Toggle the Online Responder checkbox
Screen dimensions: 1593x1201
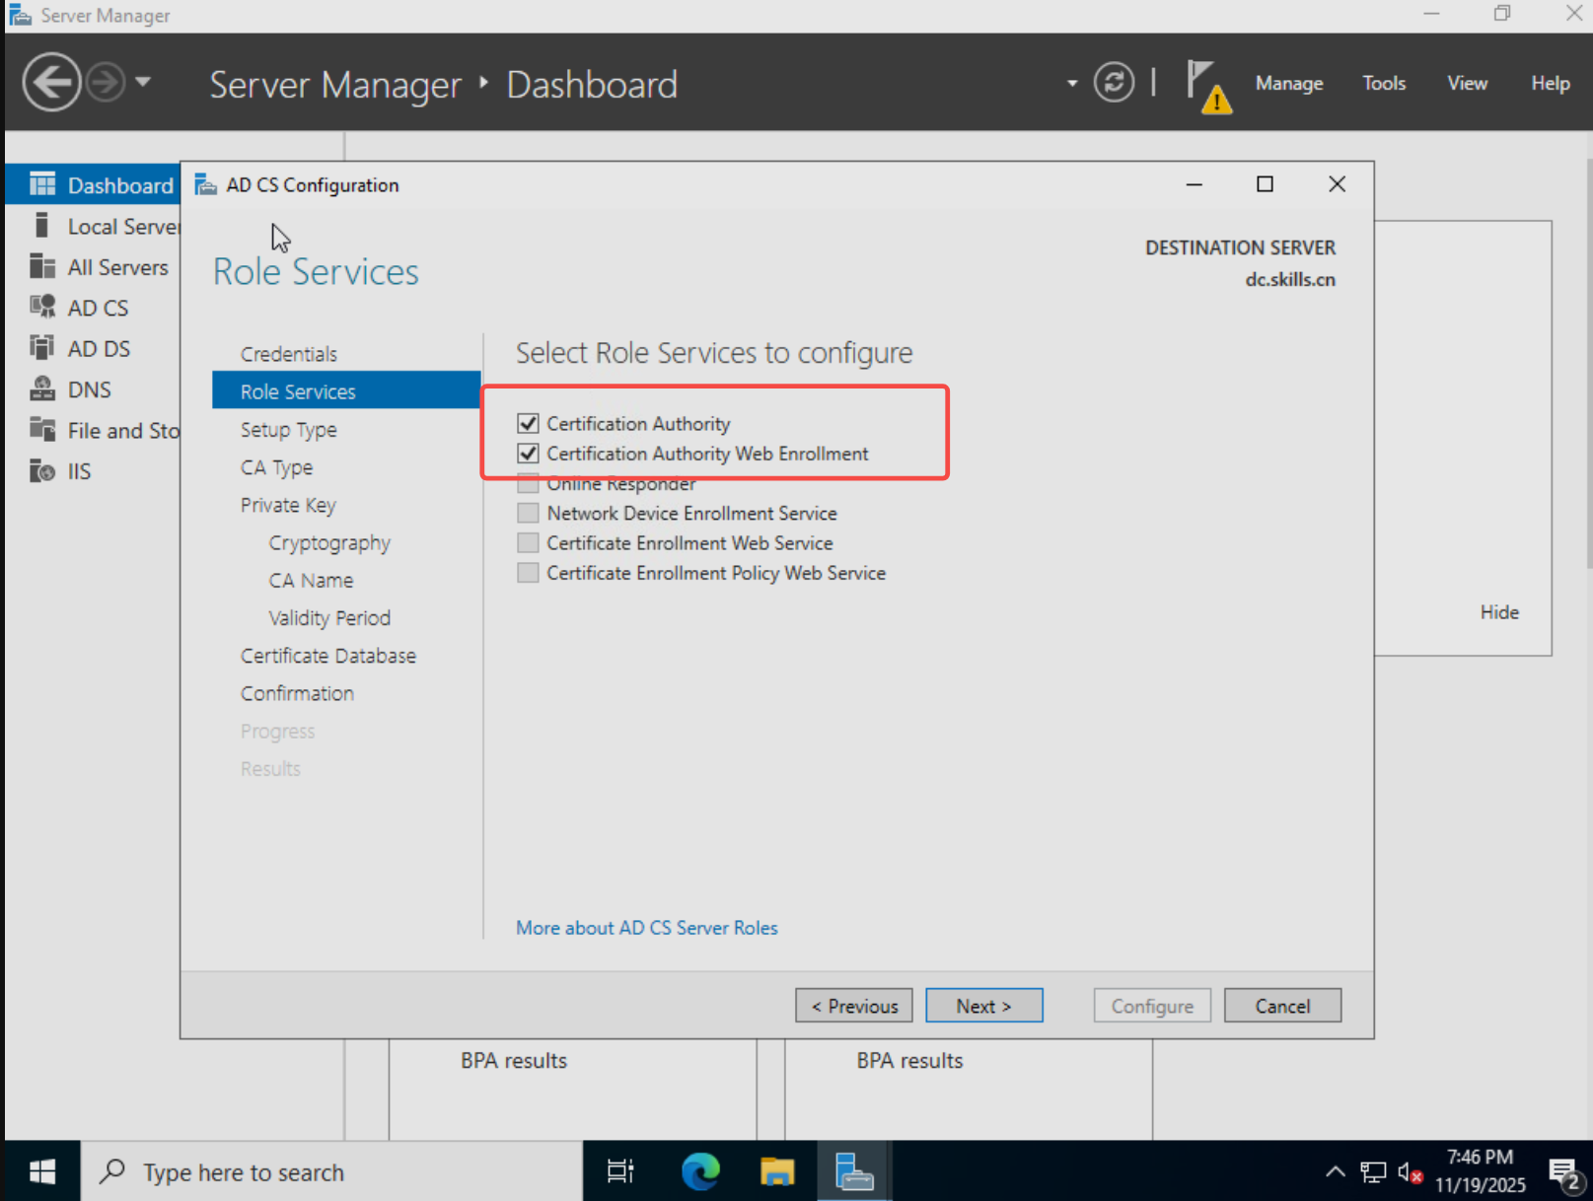[528, 483]
